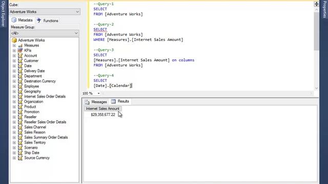
Task: Click the Organization dimension icon
Action: coord(20,102)
